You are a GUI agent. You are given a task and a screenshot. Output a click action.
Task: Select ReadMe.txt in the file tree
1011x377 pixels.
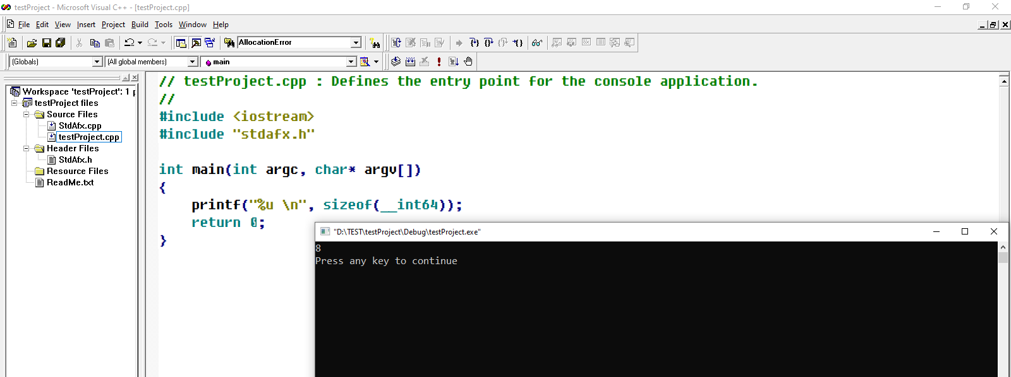click(70, 182)
